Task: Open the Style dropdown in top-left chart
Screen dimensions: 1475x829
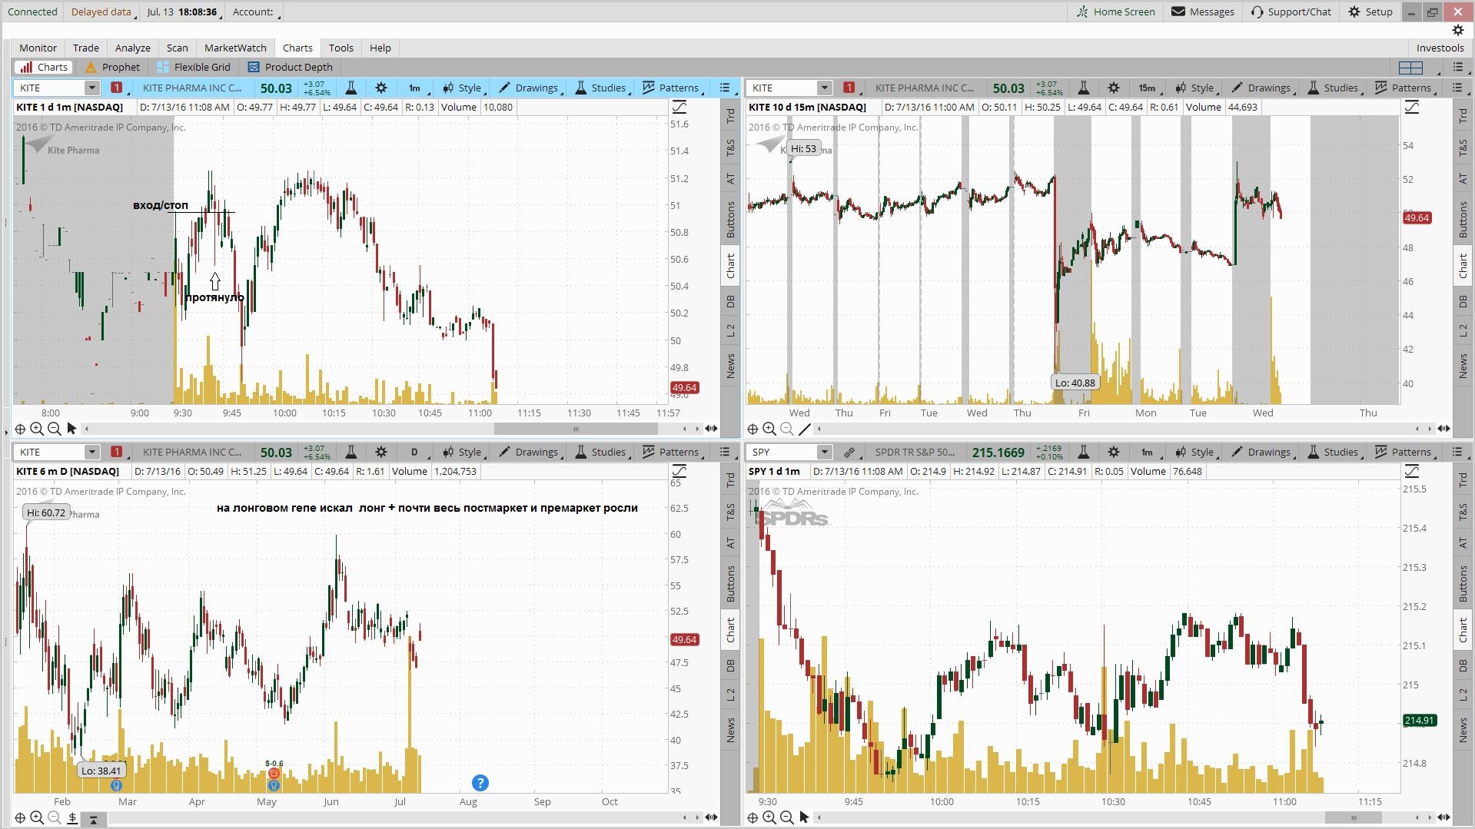Action: [x=463, y=88]
